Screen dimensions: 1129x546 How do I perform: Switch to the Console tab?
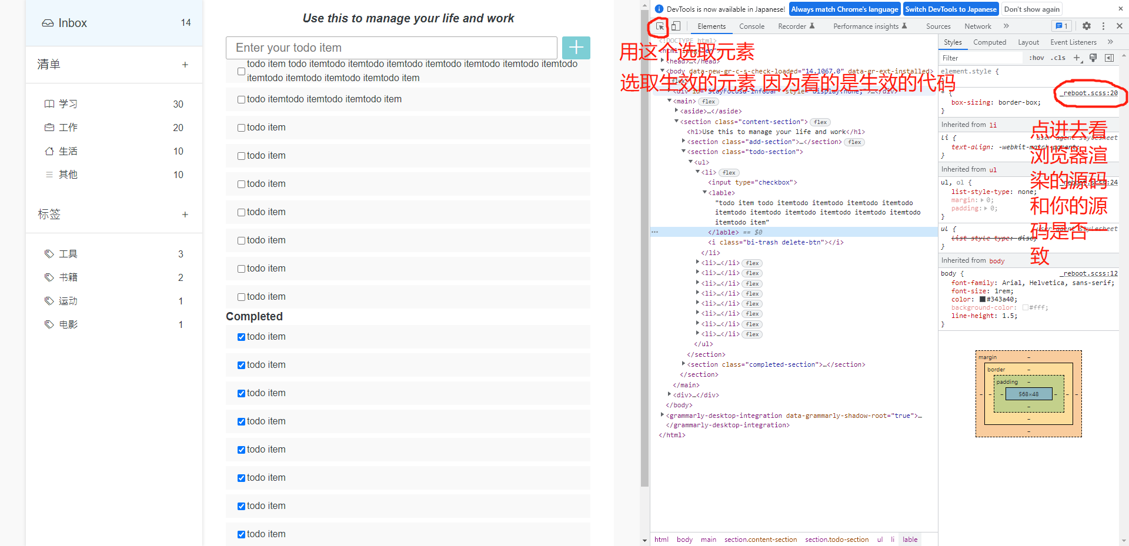pyautogui.click(x=751, y=26)
